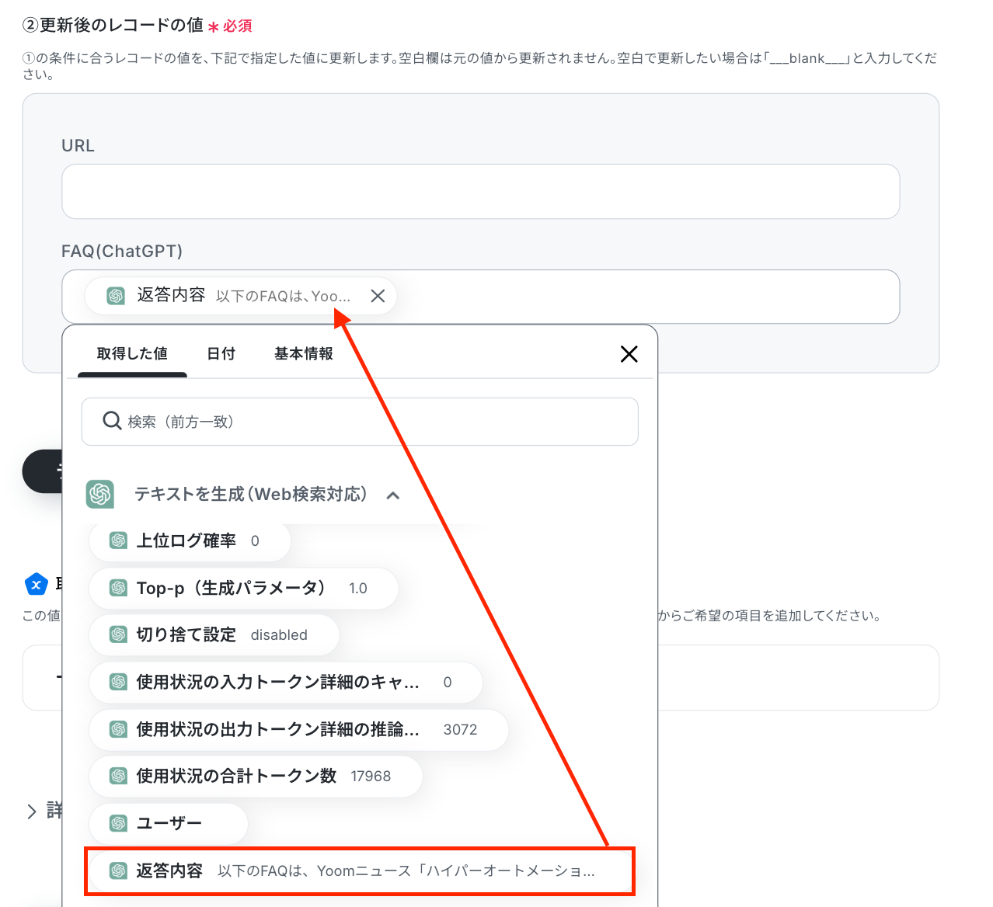Click the ChatGPT icon beside テキストを生成

[x=100, y=494]
